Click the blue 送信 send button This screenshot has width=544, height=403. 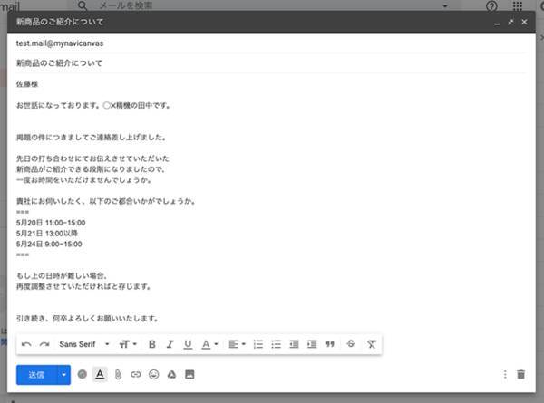36,375
